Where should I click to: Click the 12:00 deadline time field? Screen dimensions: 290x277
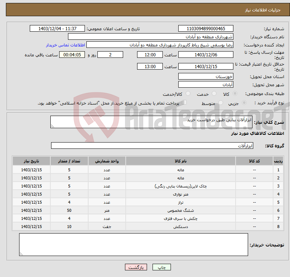click(x=150, y=55)
